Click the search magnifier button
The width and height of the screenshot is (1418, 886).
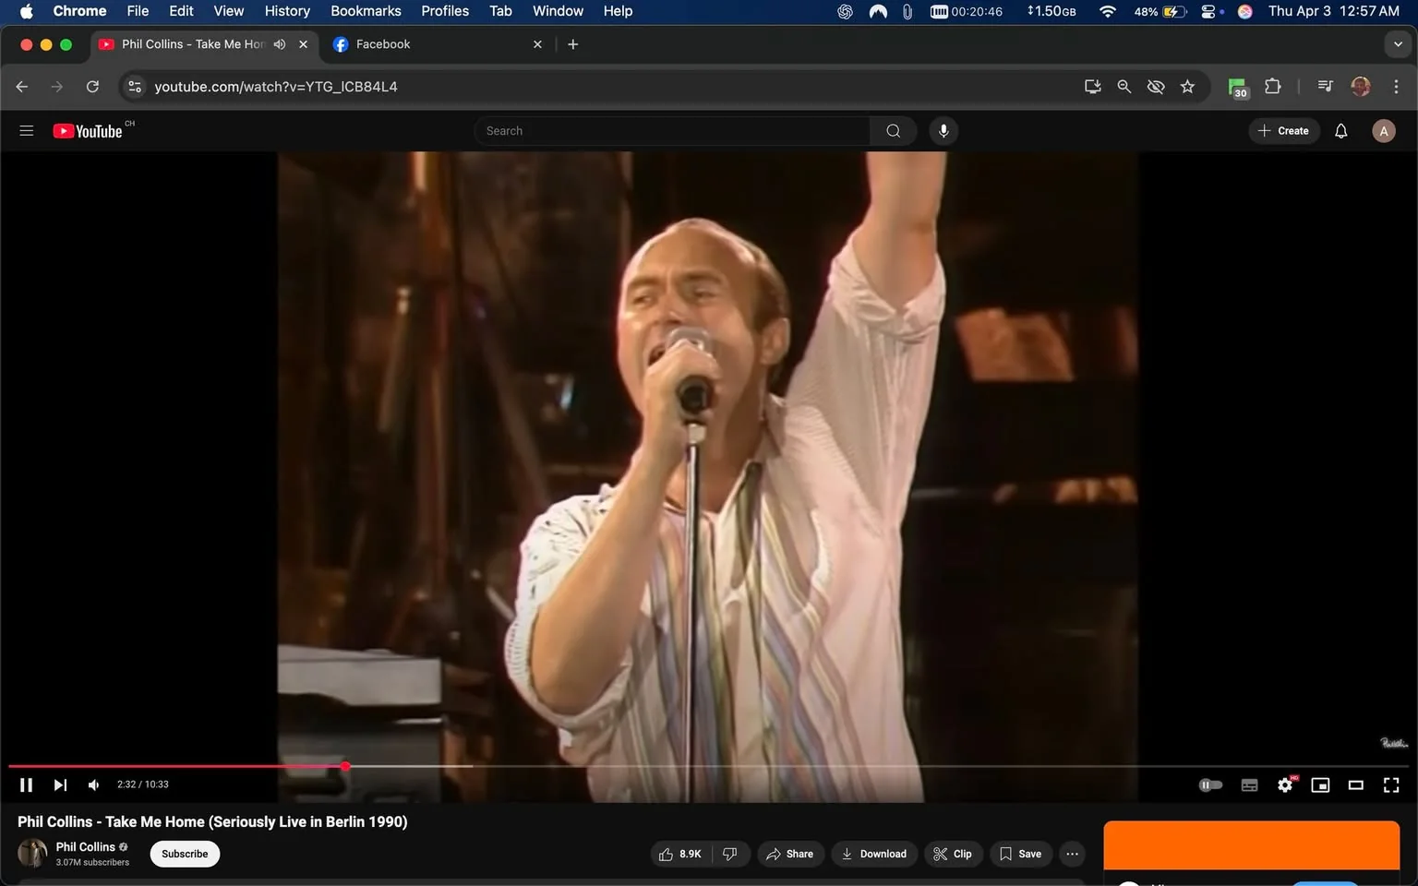pyautogui.click(x=893, y=131)
